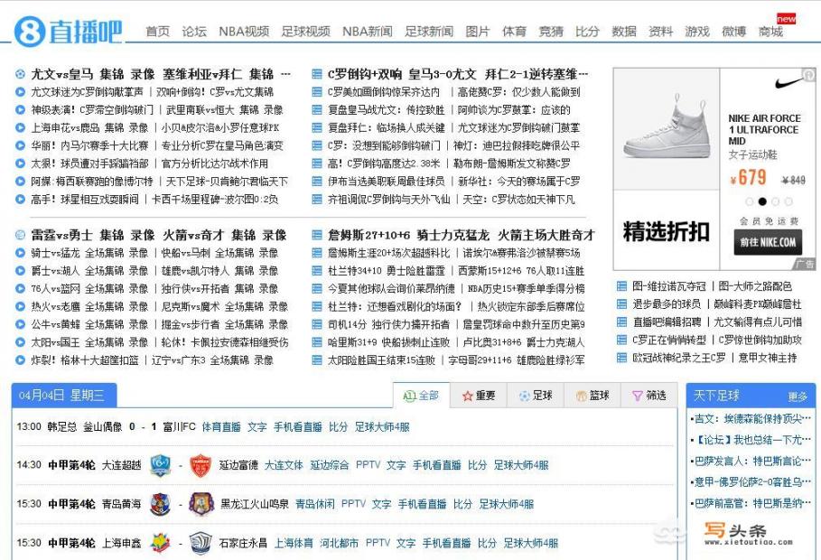Click the 直播吧 site logo
Viewport: 821px width, 560px height.
pos(68,31)
